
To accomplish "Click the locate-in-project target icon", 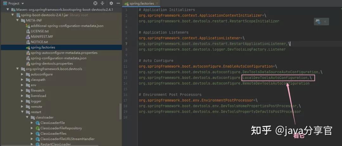I will [95, 3].
